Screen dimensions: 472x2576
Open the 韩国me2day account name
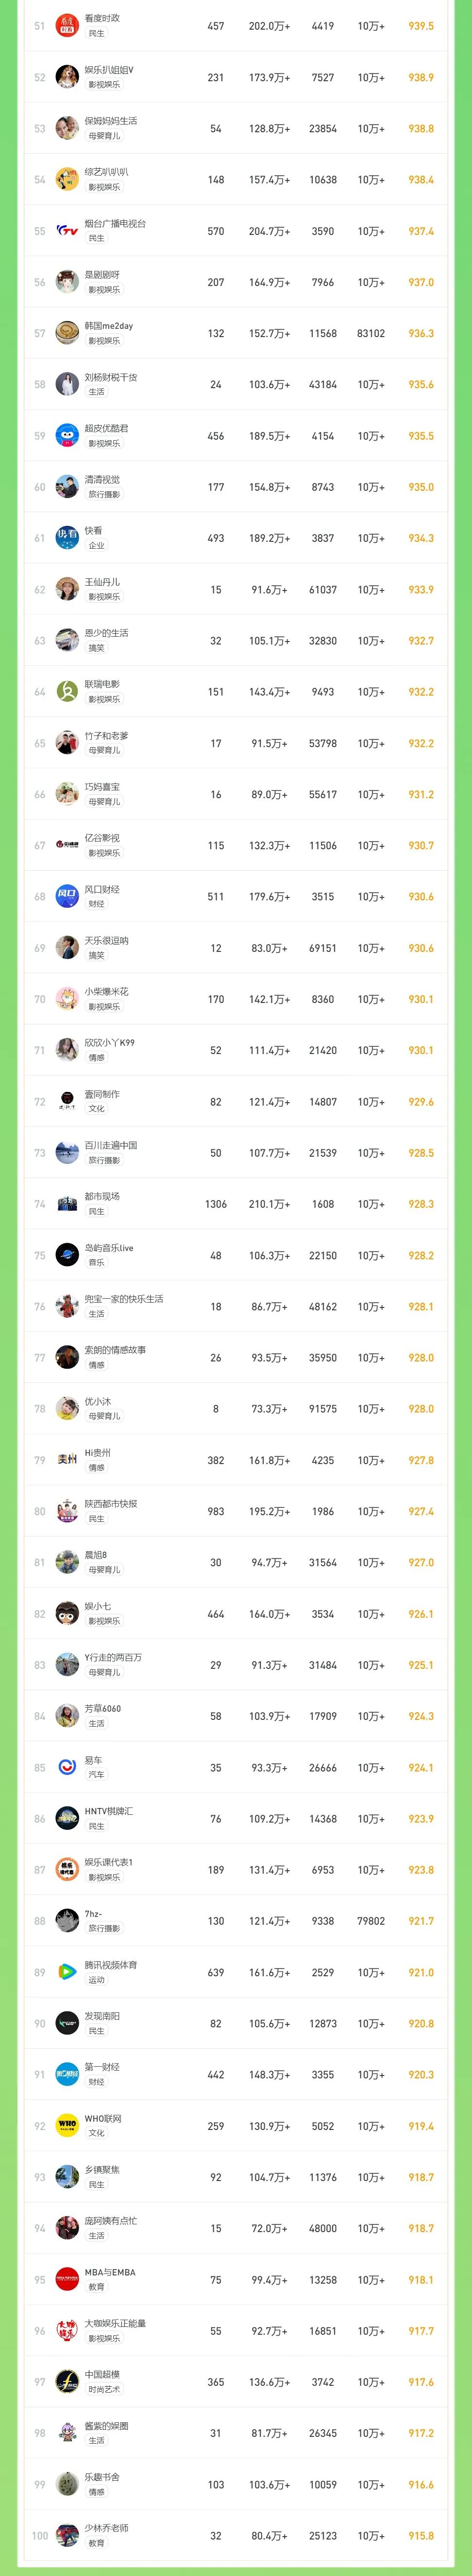pyautogui.click(x=109, y=326)
